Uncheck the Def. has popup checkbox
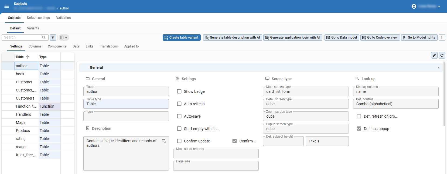447x174 pixels. [x=359, y=129]
